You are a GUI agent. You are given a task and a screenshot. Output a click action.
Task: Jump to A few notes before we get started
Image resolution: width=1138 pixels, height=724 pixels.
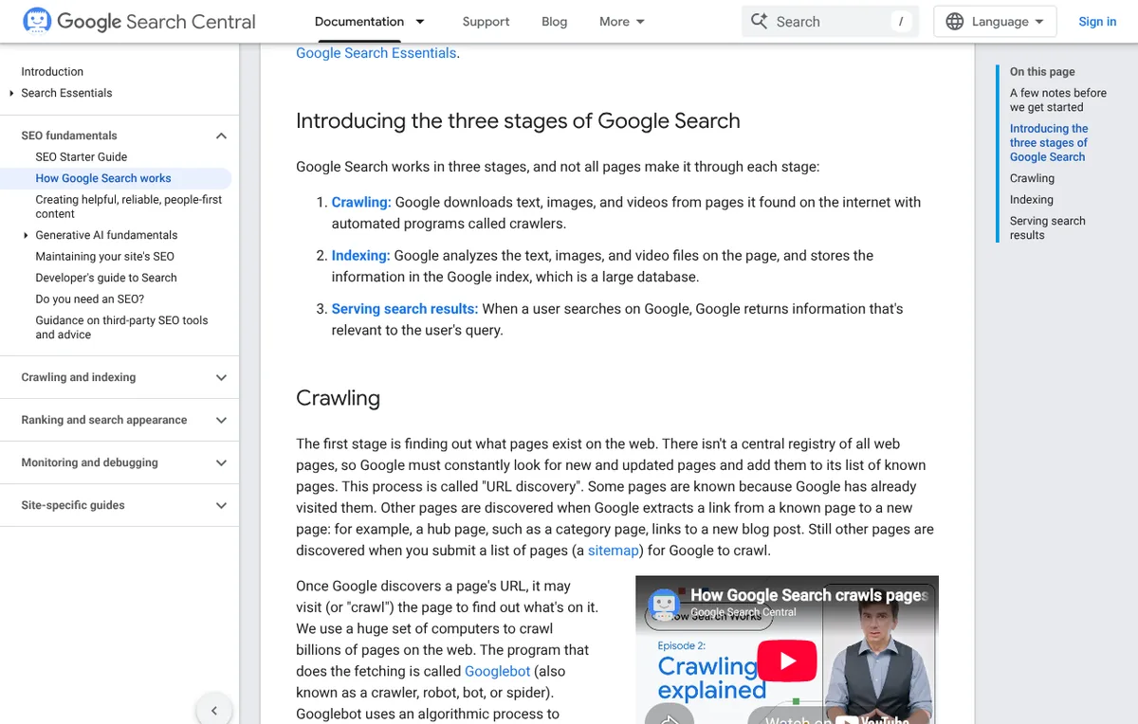[x=1058, y=100]
